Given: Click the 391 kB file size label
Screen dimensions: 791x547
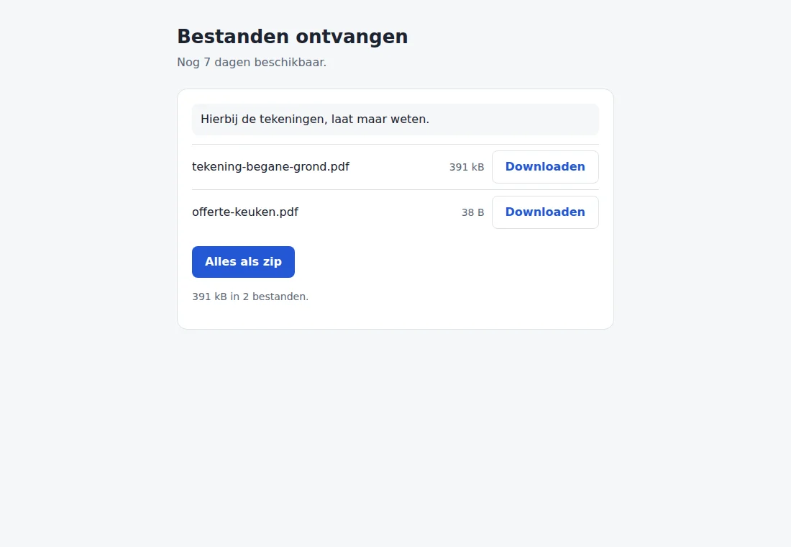Looking at the screenshot, I should point(467,167).
